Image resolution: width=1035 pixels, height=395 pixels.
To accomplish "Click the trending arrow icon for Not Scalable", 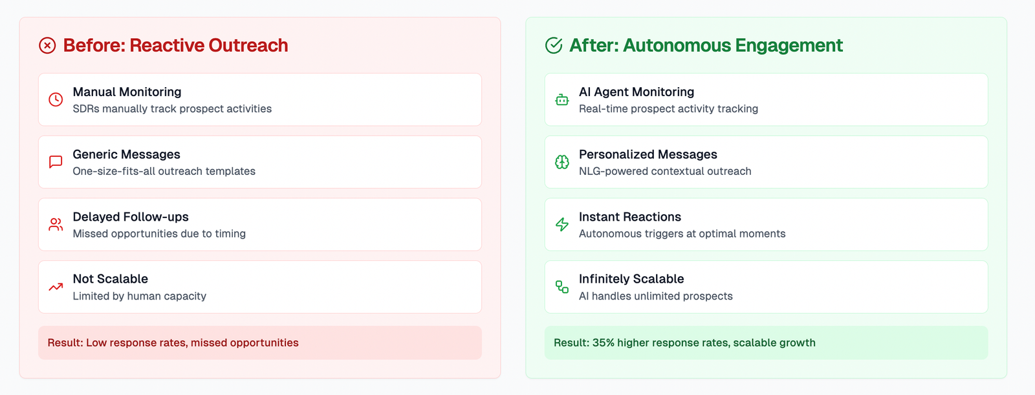I will point(56,287).
